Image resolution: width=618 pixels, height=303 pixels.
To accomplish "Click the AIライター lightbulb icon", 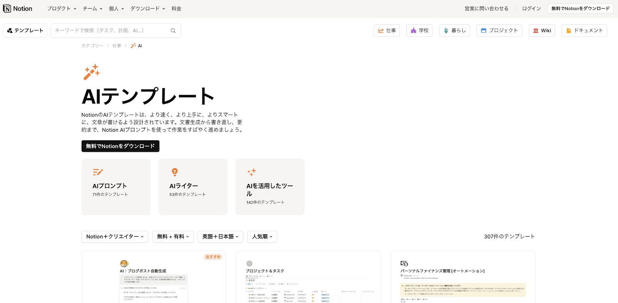I will coord(175,172).
